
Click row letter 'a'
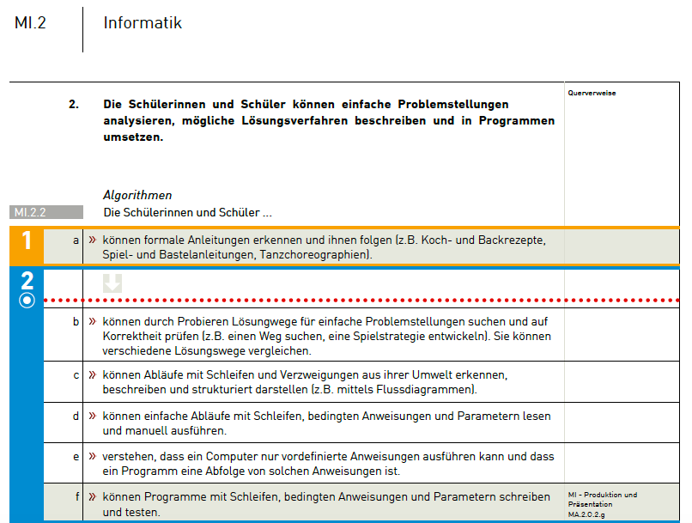pyautogui.click(x=76, y=240)
